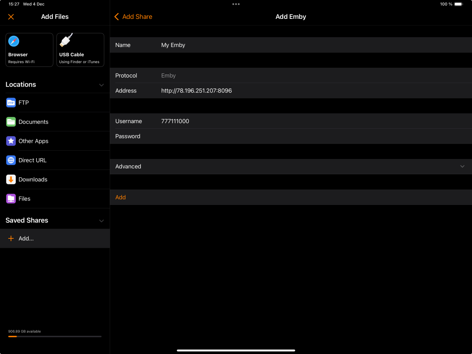
Task: Tap the 906.89 GB available text
Action: point(24,332)
